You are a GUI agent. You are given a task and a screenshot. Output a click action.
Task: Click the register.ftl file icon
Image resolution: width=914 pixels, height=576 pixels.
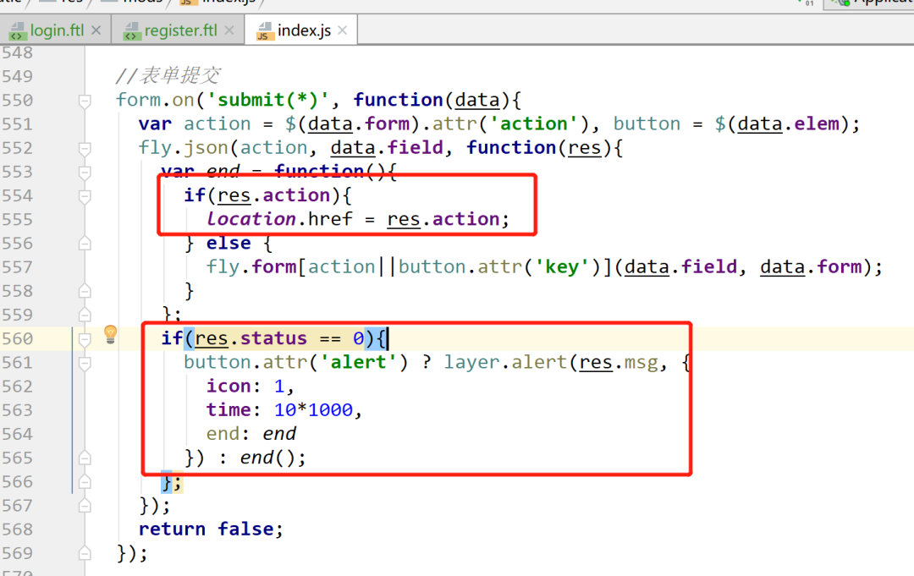[132, 31]
